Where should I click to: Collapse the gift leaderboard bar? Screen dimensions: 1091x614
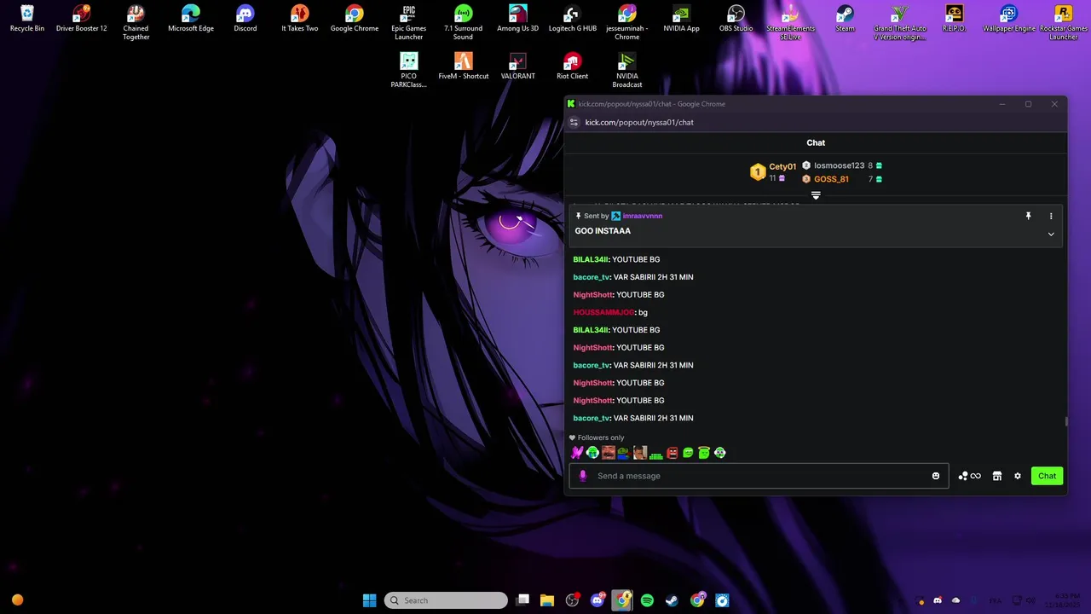(816, 196)
